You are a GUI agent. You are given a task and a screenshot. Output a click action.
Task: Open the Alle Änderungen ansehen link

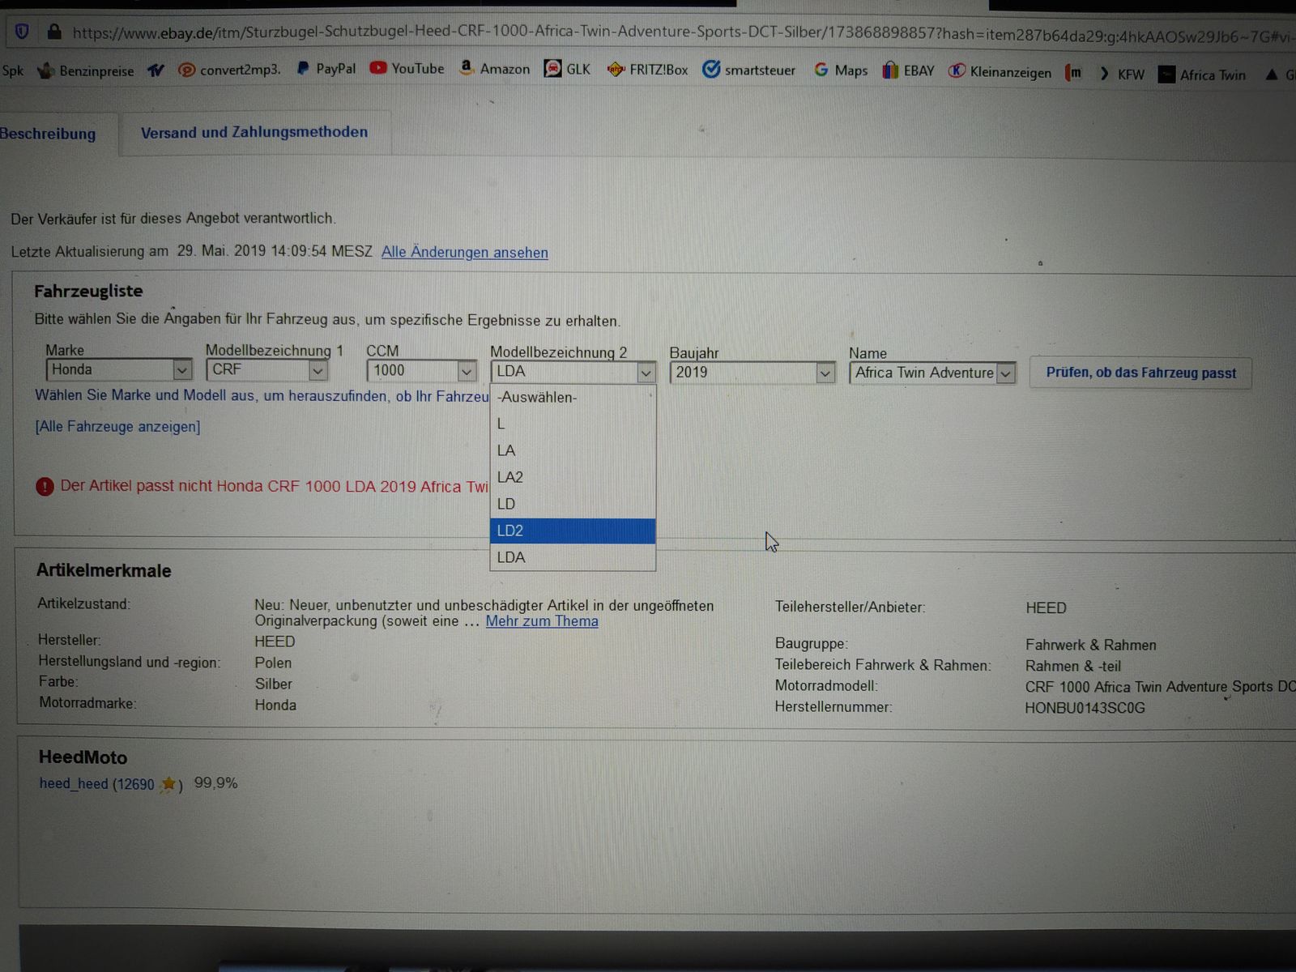pos(465,252)
